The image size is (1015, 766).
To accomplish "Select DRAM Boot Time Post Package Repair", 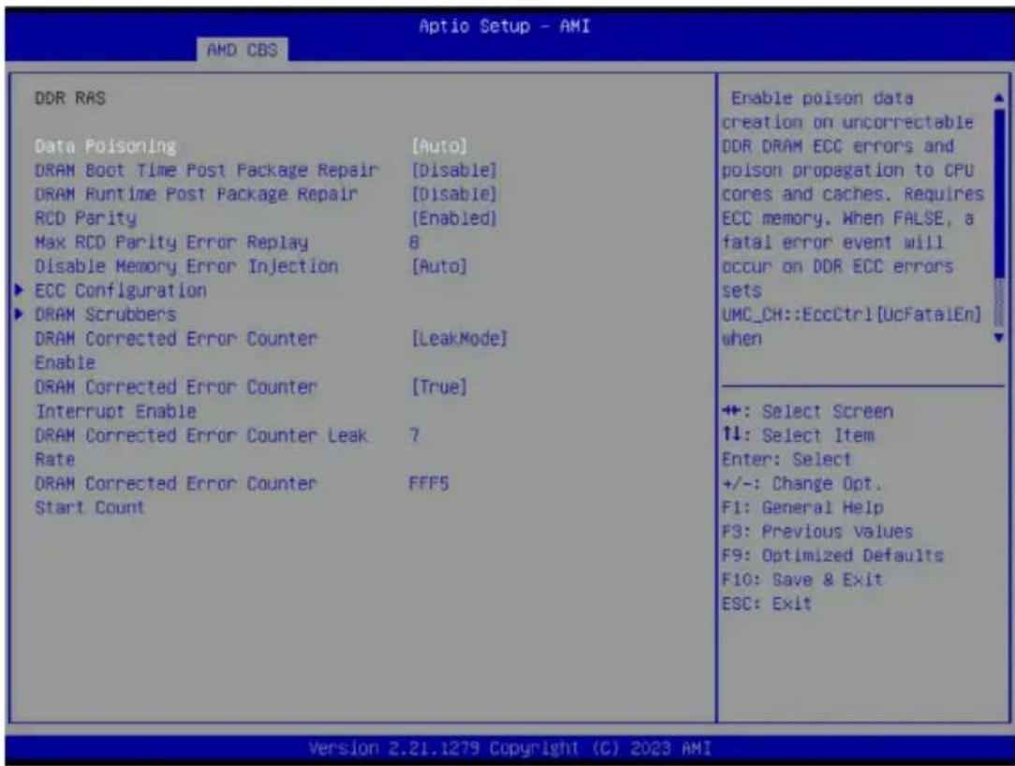I will 207,170.
